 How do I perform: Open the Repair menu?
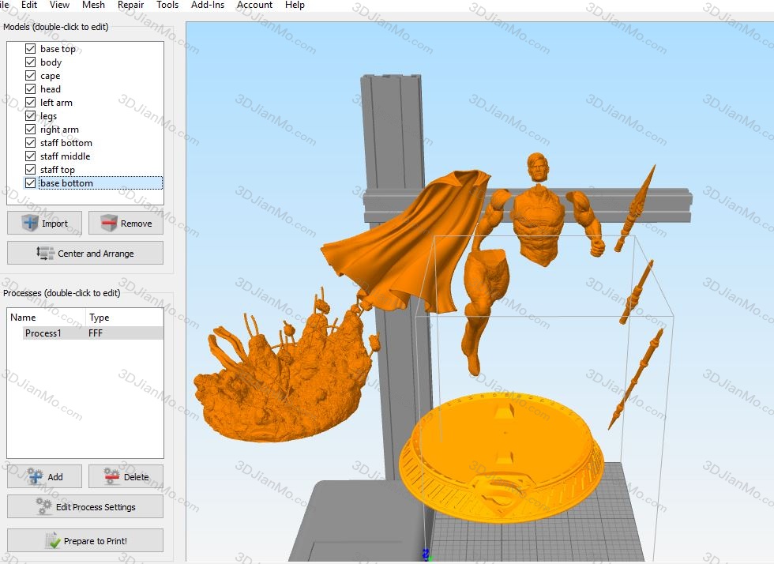coord(130,5)
